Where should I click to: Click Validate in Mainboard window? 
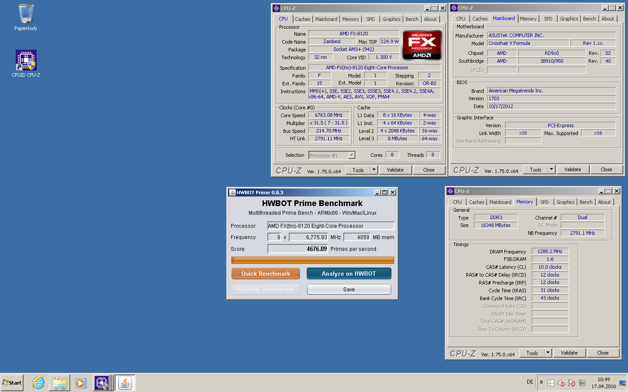[x=573, y=169]
